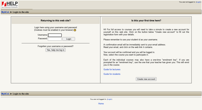Open the MyACeL link in the top breadcrumb
The image size is (202, 110).
point(5,12)
